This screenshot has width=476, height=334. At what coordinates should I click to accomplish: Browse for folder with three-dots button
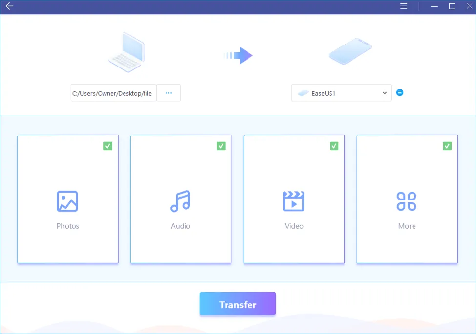click(x=168, y=93)
